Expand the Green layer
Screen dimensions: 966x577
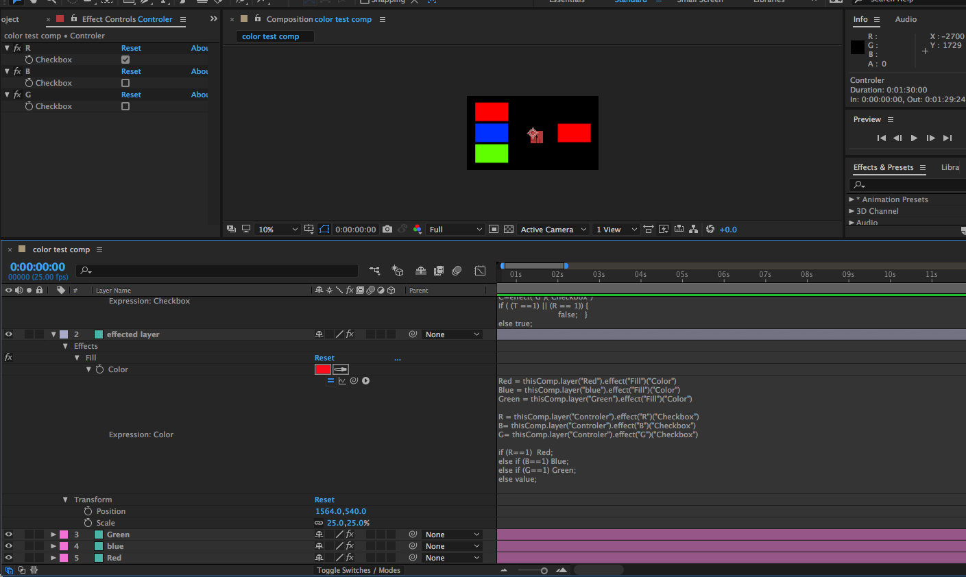pyautogui.click(x=53, y=535)
